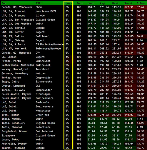Click 55 Marietta/RamNode ISP entry
The height and width of the screenshot is (150, 147).
50,44
